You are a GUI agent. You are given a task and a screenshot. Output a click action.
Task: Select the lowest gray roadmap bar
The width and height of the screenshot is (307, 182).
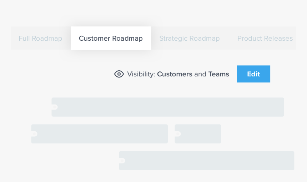207,161
